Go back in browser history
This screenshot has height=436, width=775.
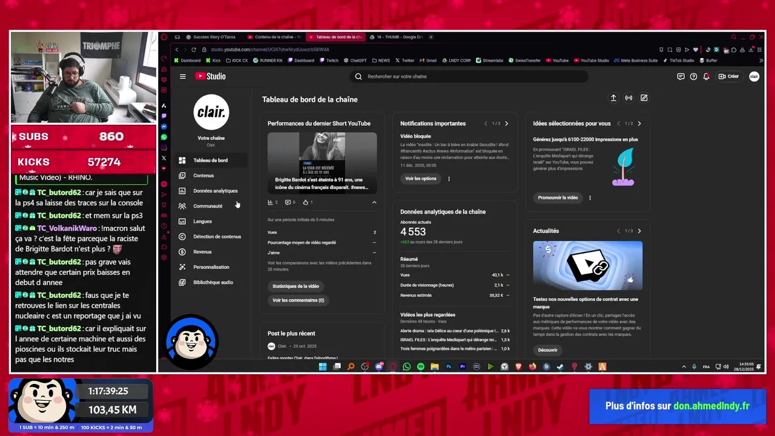pyautogui.click(x=176, y=50)
